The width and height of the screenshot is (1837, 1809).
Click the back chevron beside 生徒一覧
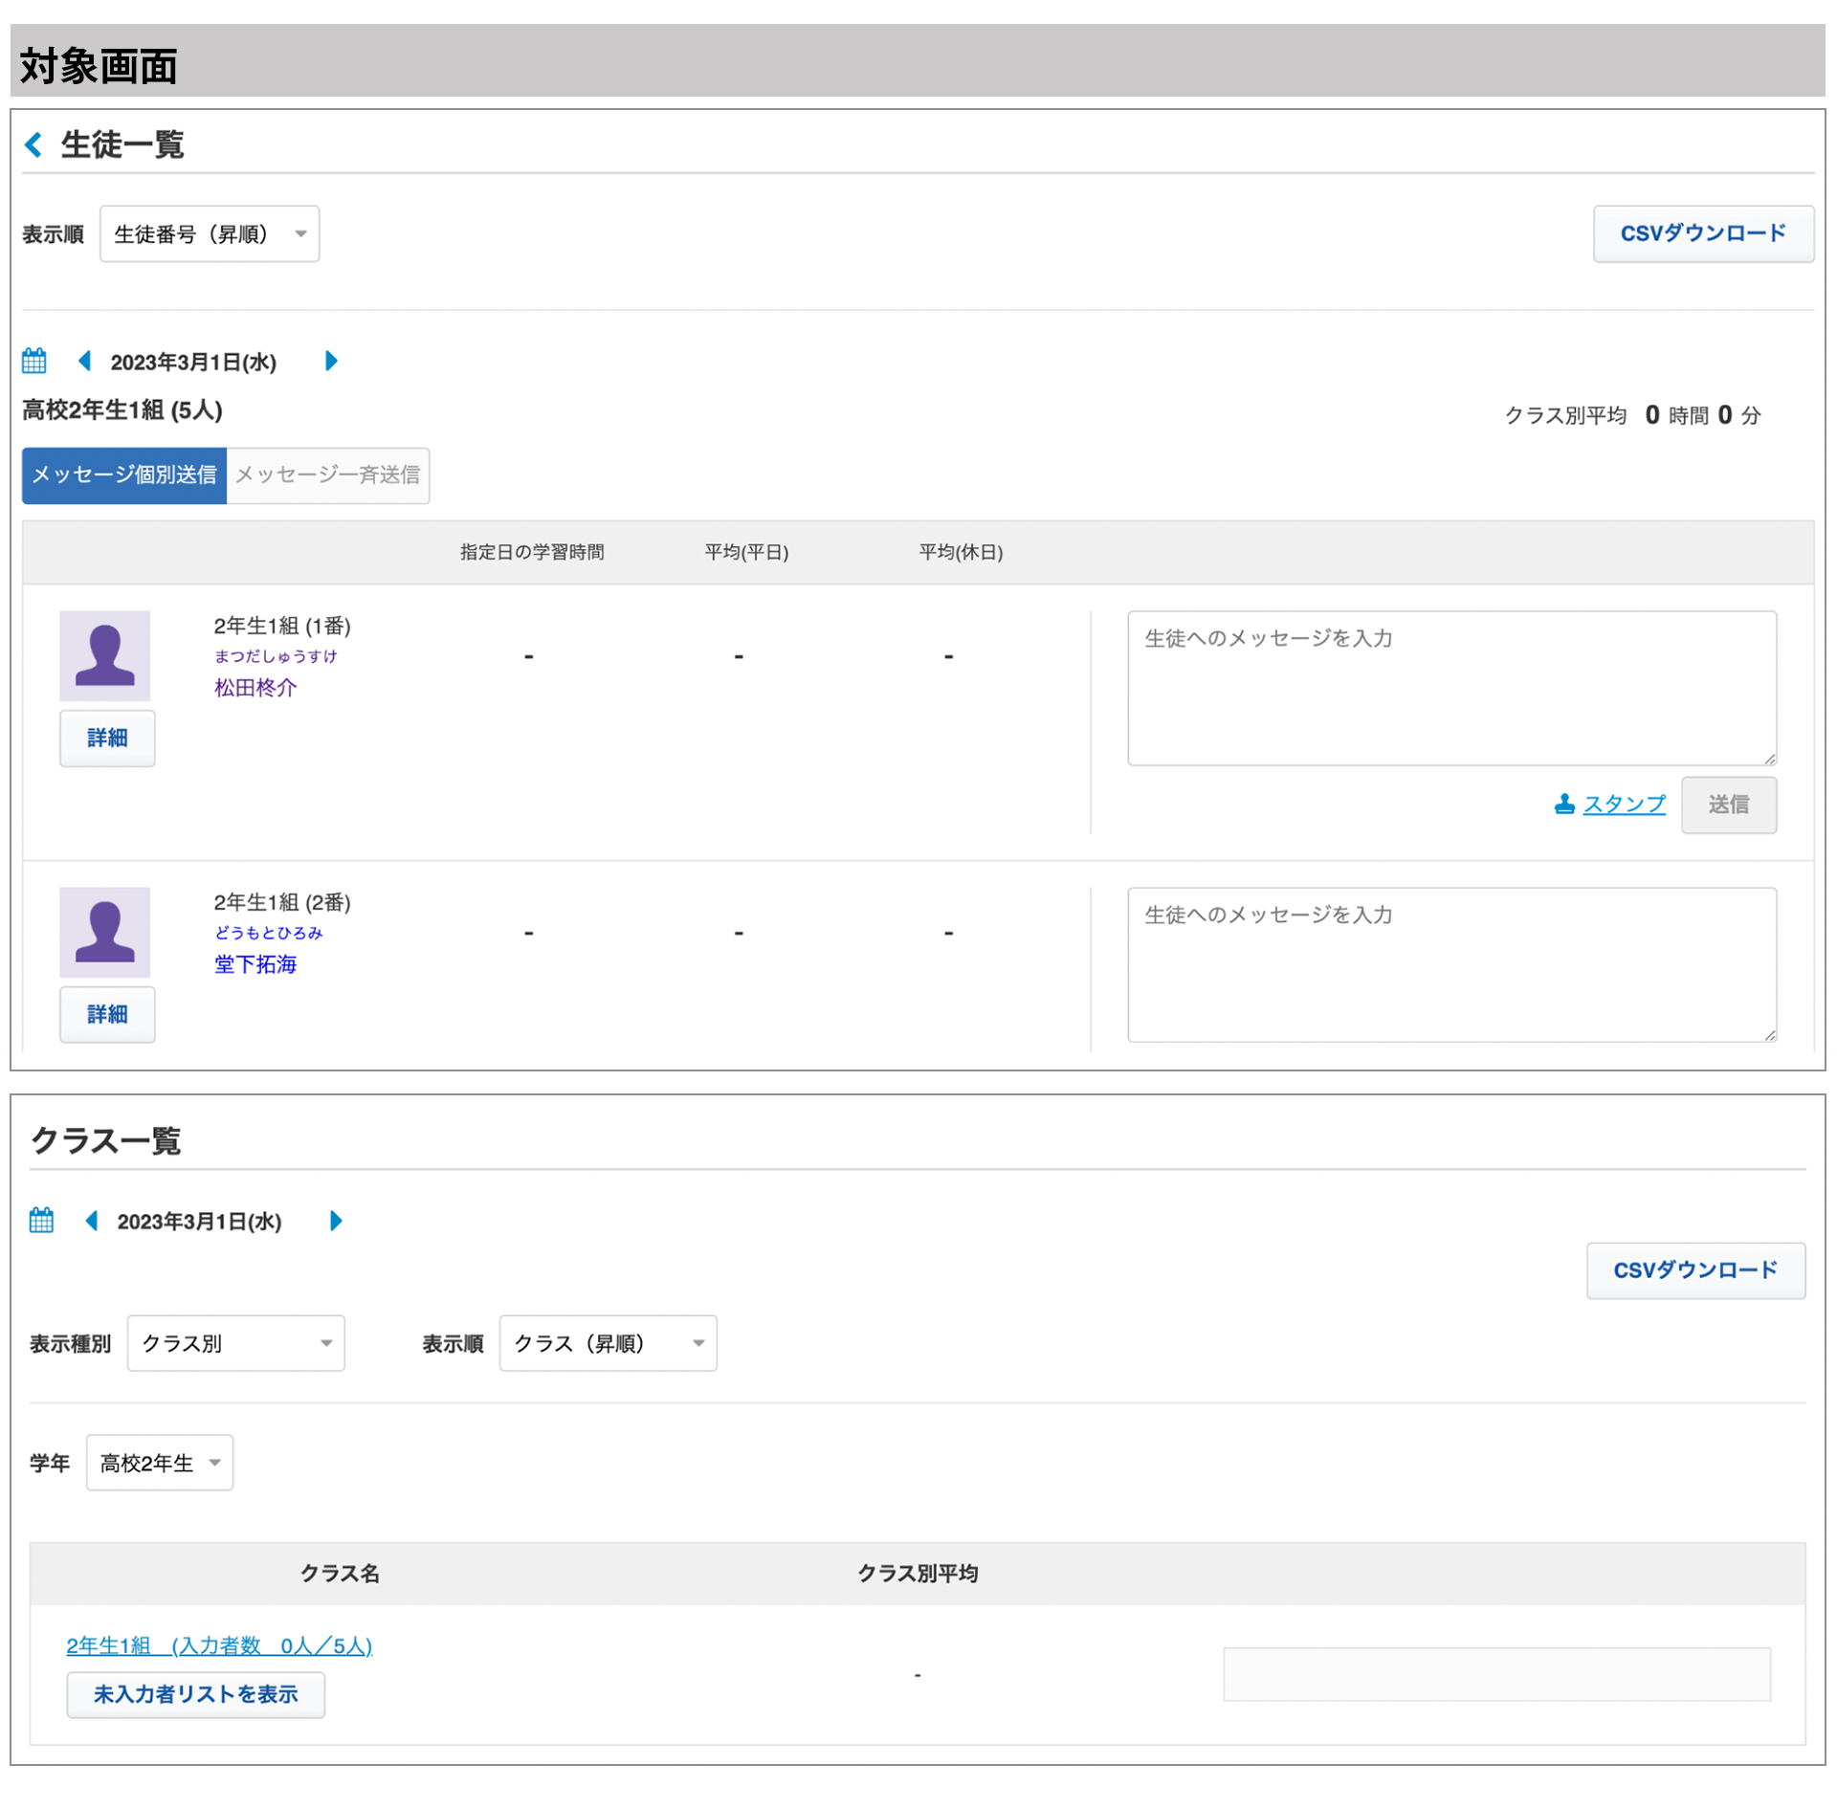34,145
